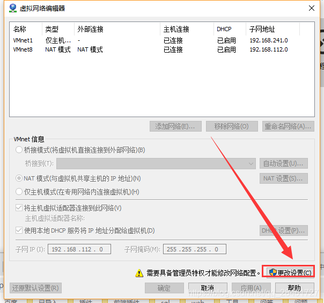This screenshot has height=303, width=324.
Task: Click 还原默认设置(R) button
Action: tap(35, 288)
